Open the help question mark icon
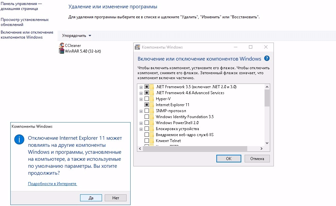The image size is (336, 206). point(267,58)
